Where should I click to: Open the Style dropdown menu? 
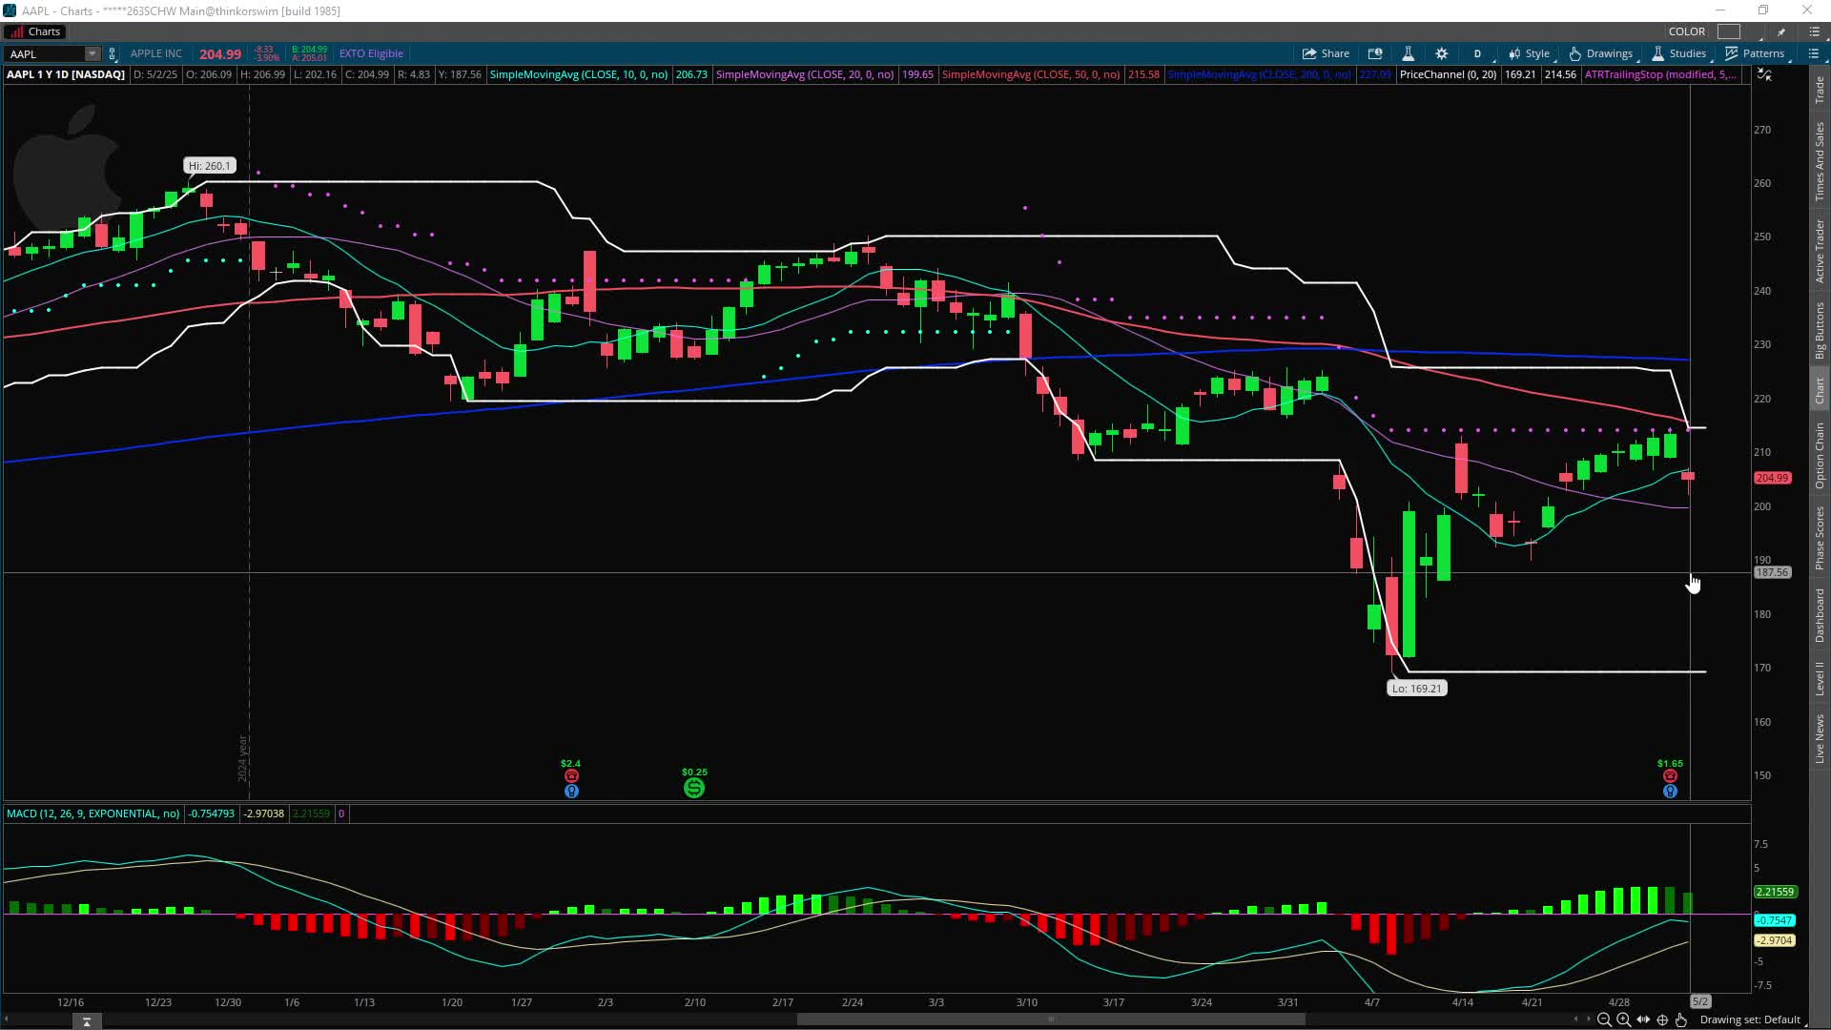tap(1530, 53)
